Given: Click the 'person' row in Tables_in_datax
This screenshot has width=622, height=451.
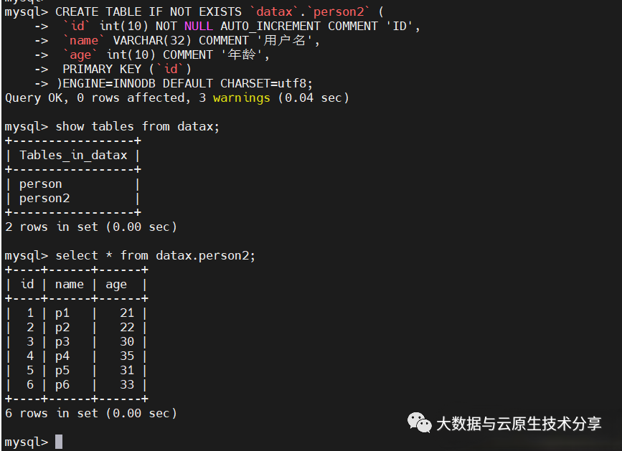Looking at the screenshot, I should coord(41,184).
